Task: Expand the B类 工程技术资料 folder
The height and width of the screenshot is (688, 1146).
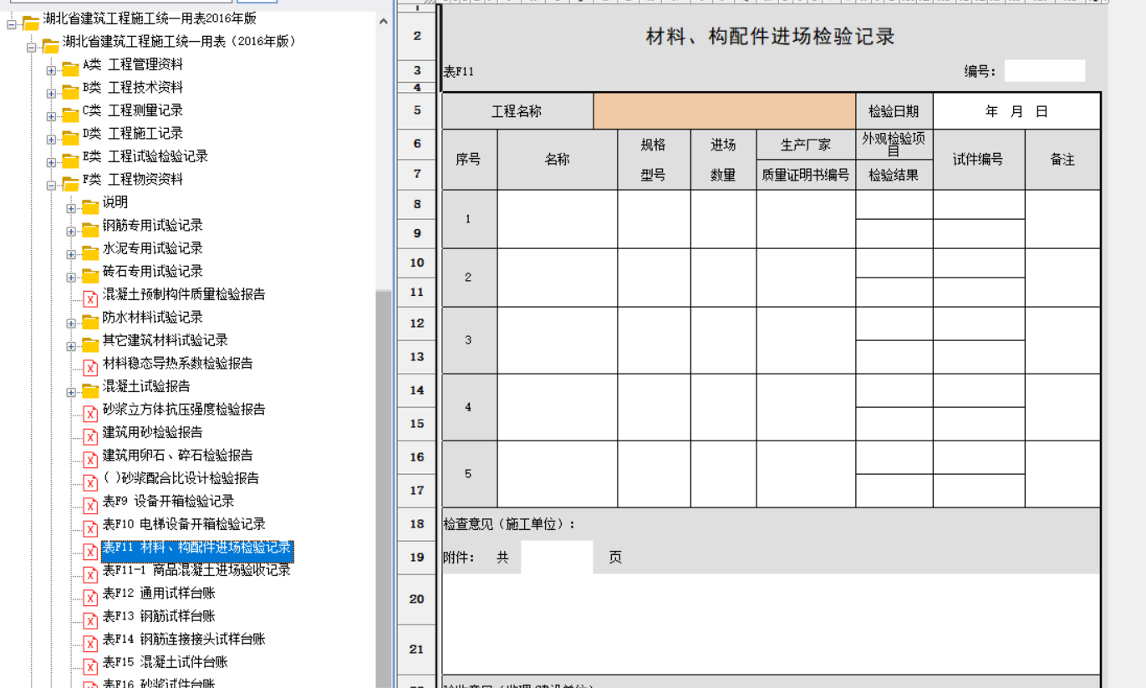Action: pyautogui.click(x=51, y=94)
